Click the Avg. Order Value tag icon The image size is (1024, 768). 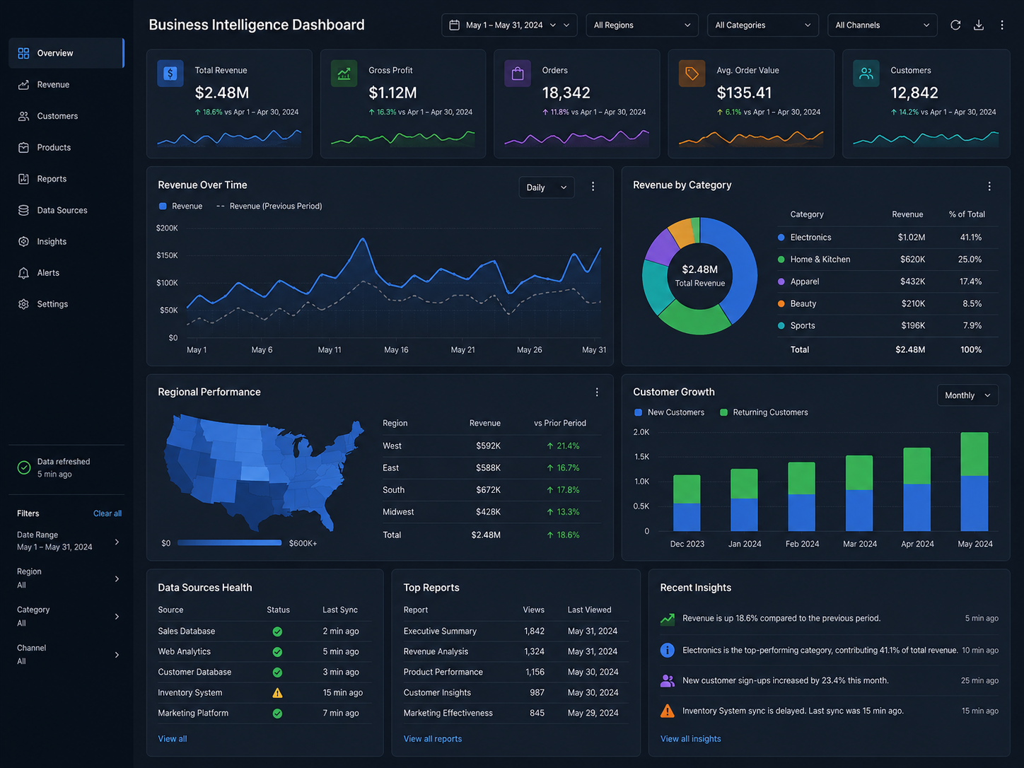(692, 74)
